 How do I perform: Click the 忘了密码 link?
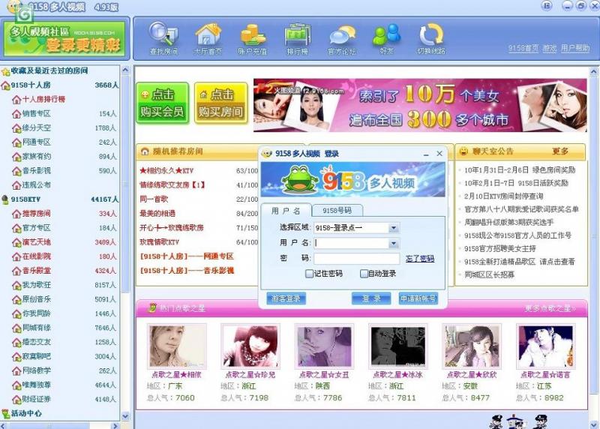(x=420, y=259)
